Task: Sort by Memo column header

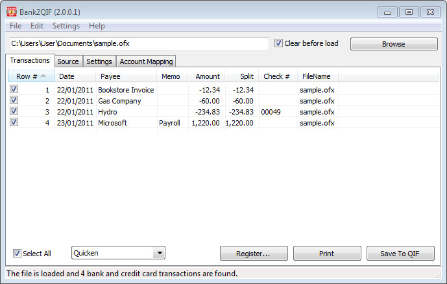Action: click(172, 76)
